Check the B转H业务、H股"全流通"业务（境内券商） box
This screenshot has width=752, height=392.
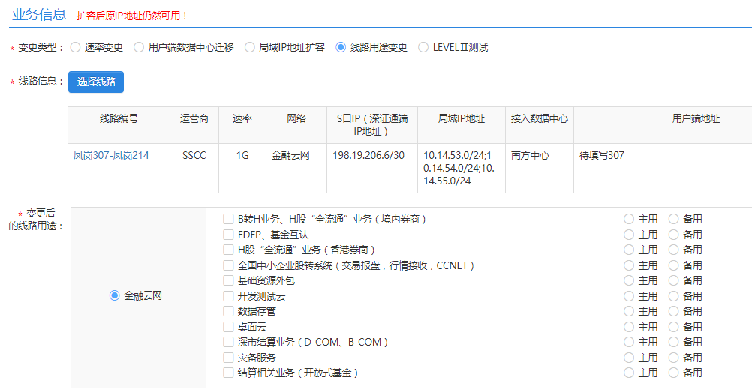coord(228,219)
